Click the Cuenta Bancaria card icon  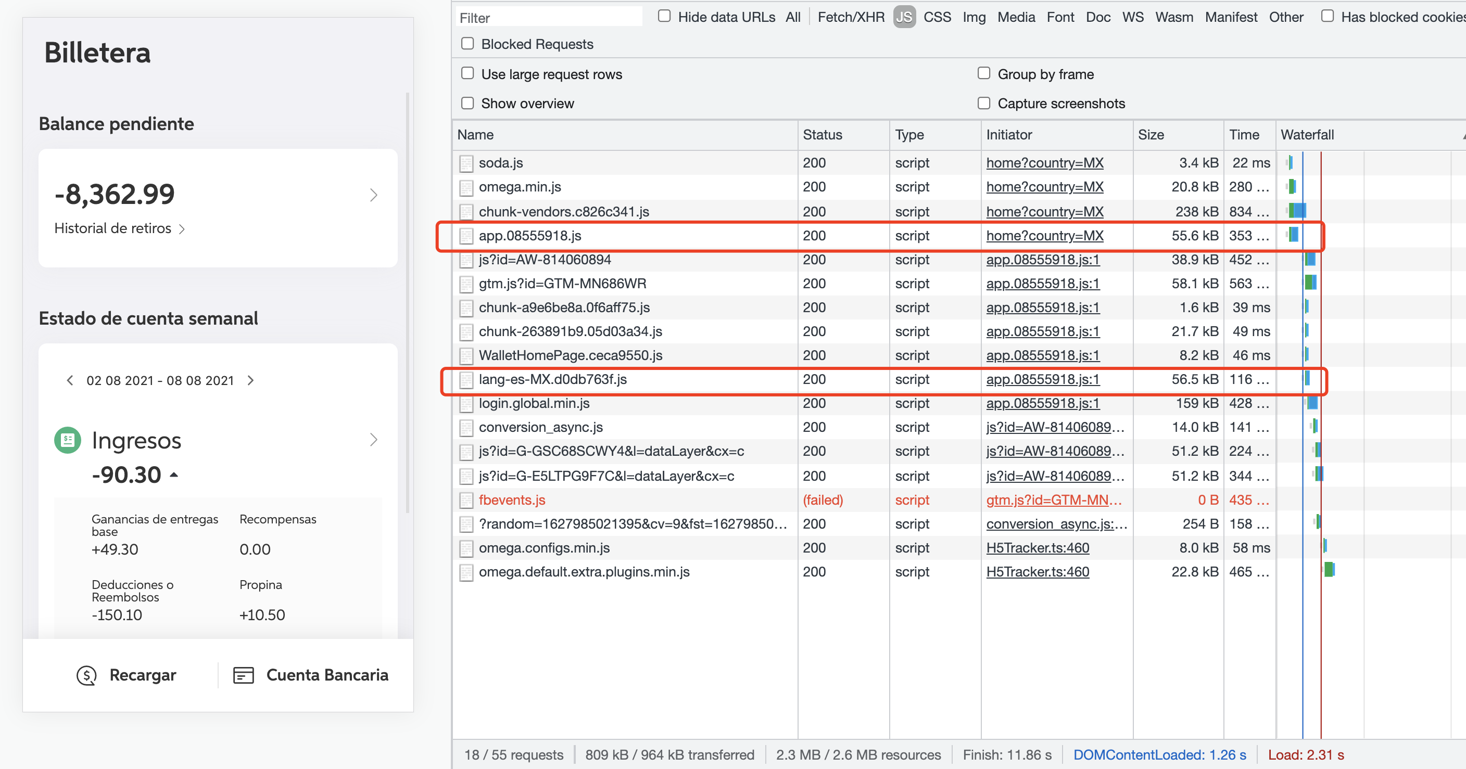[243, 675]
